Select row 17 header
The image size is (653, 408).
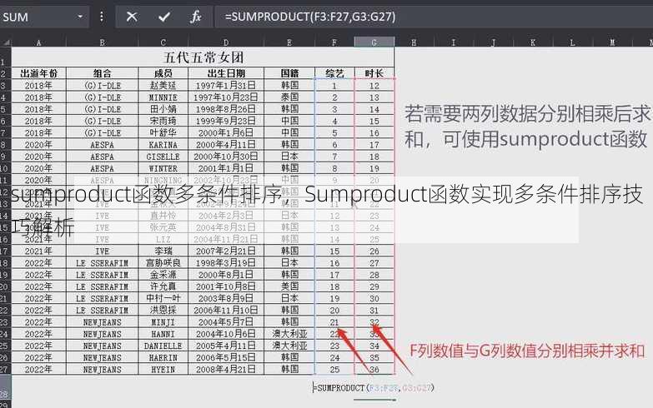(5, 251)
